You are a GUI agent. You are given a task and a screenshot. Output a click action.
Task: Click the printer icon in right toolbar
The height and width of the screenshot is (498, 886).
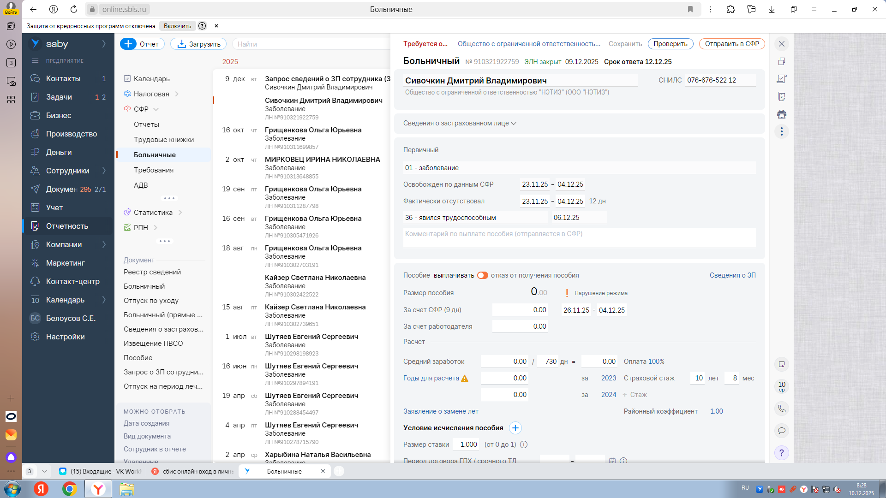781,114
